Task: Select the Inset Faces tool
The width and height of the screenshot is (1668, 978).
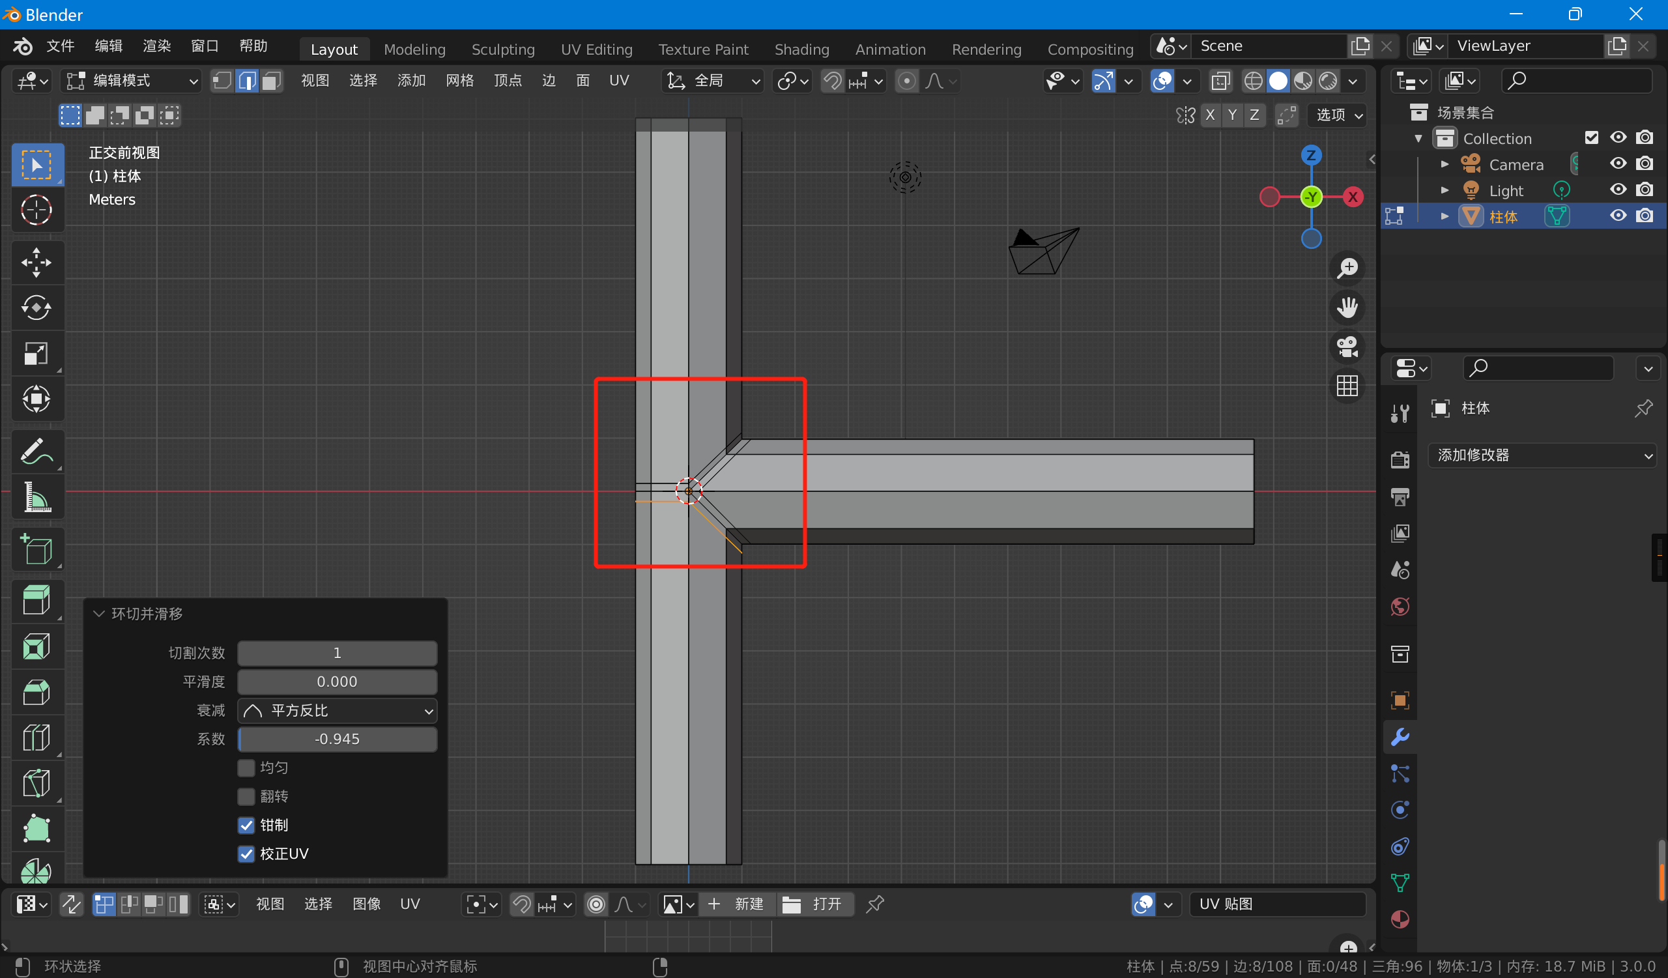Action: point(37,646)
